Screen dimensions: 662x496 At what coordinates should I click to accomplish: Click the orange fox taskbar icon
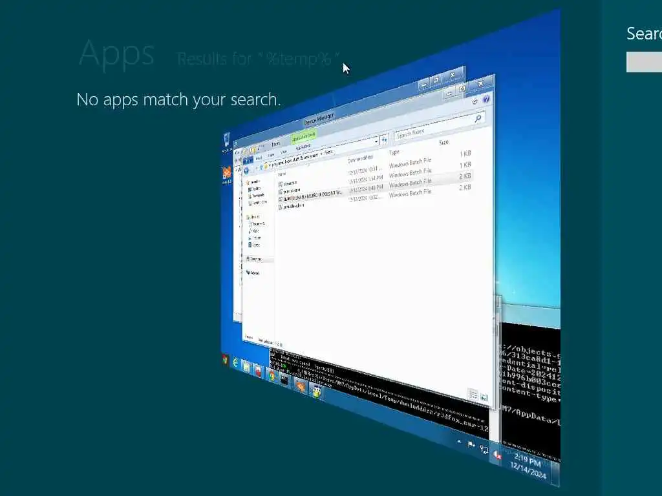pyautogui.click(x=300, y=386)
